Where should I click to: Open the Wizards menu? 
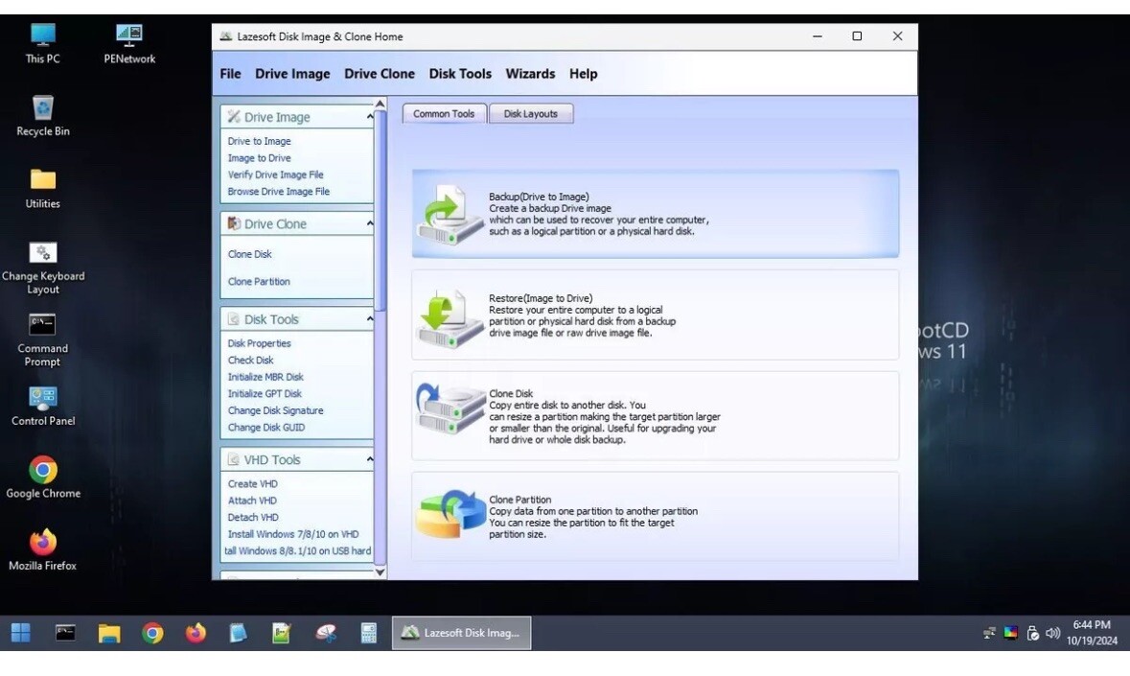[530, 74]
